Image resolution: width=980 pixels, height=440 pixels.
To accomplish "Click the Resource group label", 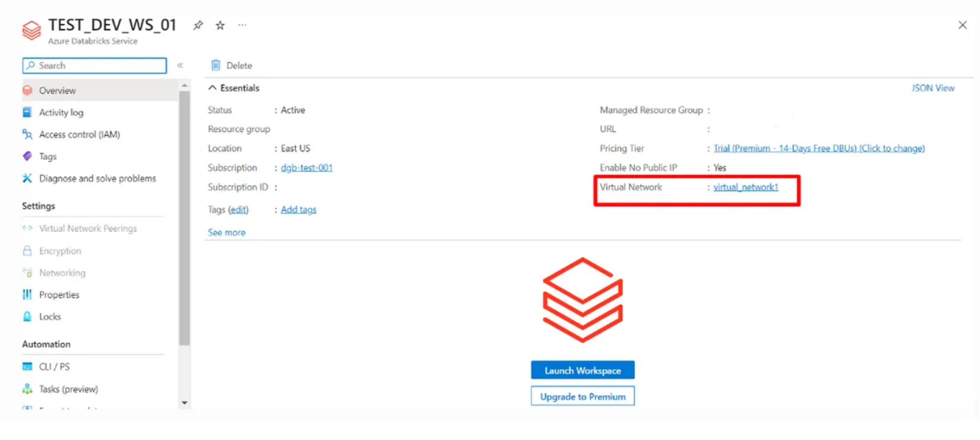I will point(239,129).
